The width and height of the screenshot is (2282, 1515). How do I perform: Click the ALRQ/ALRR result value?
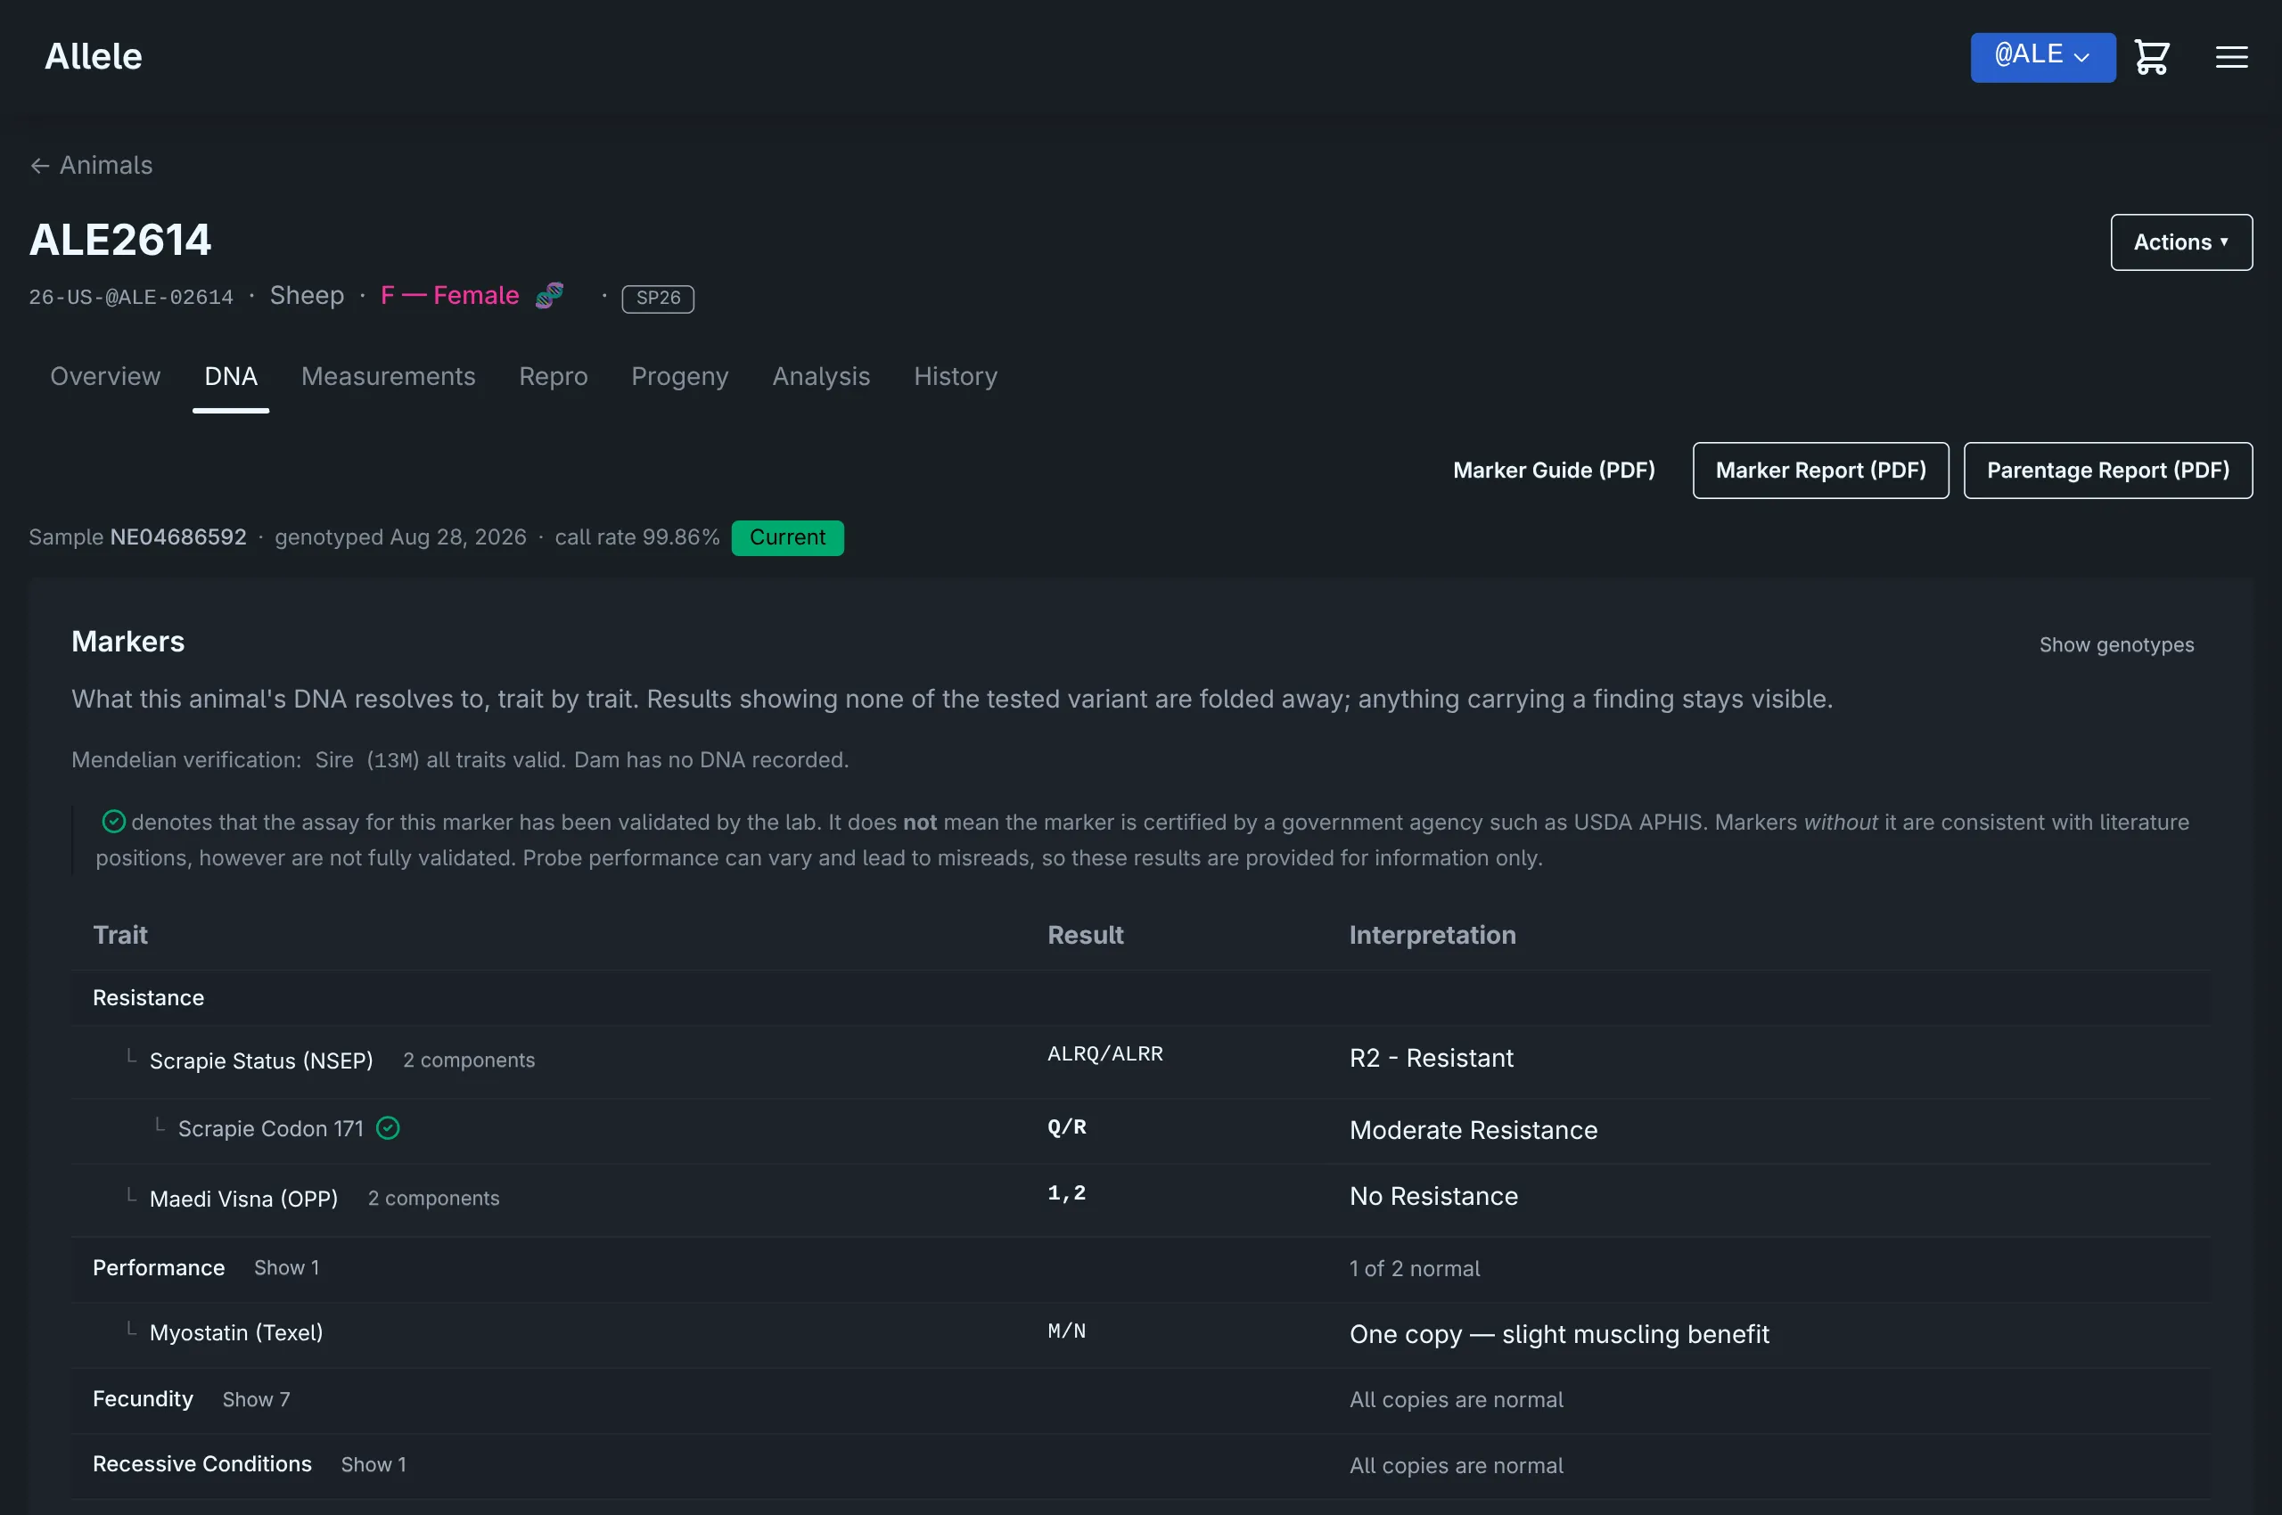[1104, 1053]
